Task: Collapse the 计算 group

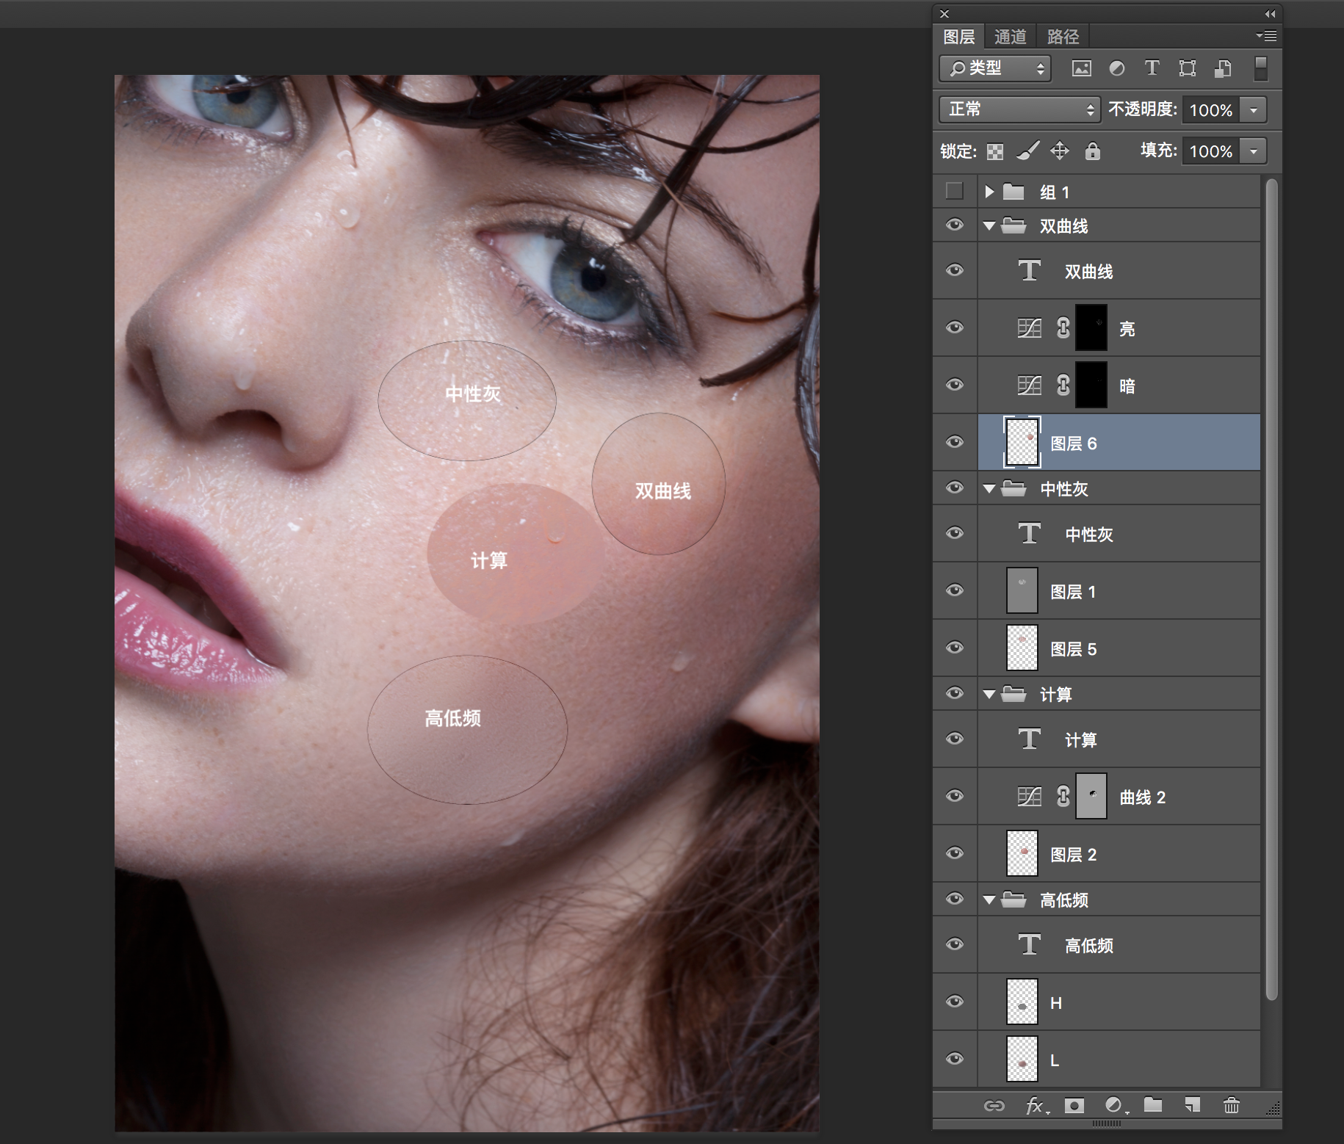Action: point(989,695)
